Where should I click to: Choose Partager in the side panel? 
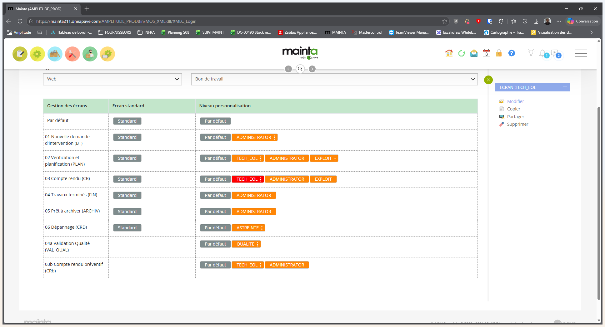[516, 117]
